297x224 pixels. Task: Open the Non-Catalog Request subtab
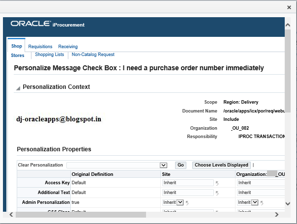tap(93, 55)
